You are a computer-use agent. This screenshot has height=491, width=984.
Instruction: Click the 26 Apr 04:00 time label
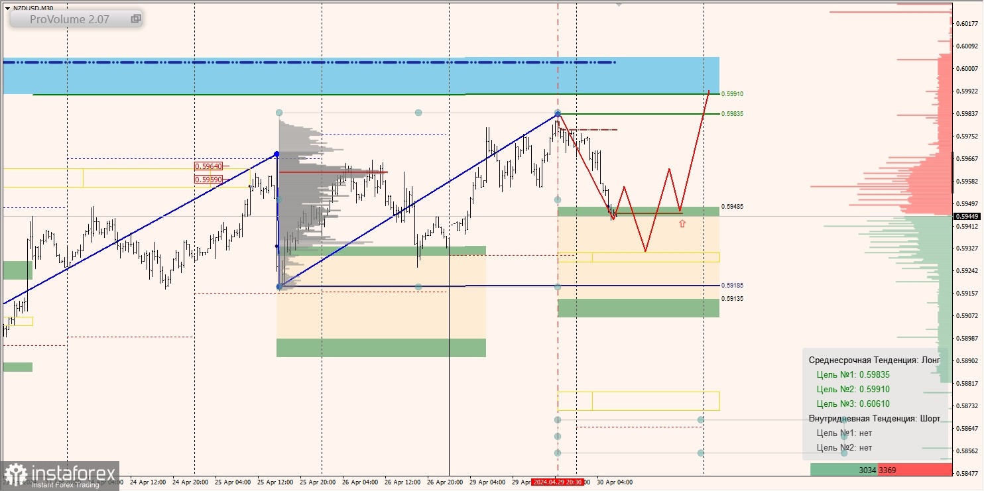pyautogui.click(x=360, y=482)
